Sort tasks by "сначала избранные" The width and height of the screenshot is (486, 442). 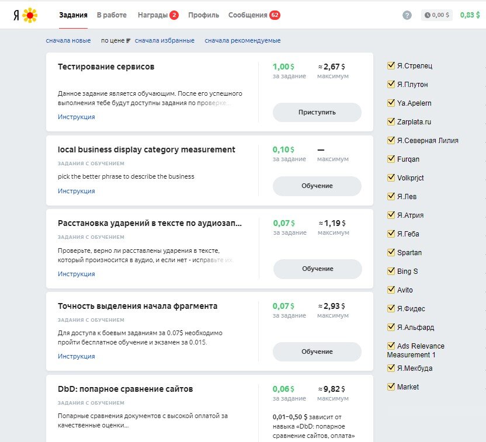(x=165, y=41)
